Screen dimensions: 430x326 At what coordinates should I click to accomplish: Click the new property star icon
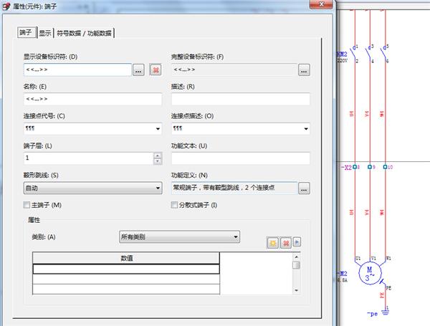click(x=273, y=244)
